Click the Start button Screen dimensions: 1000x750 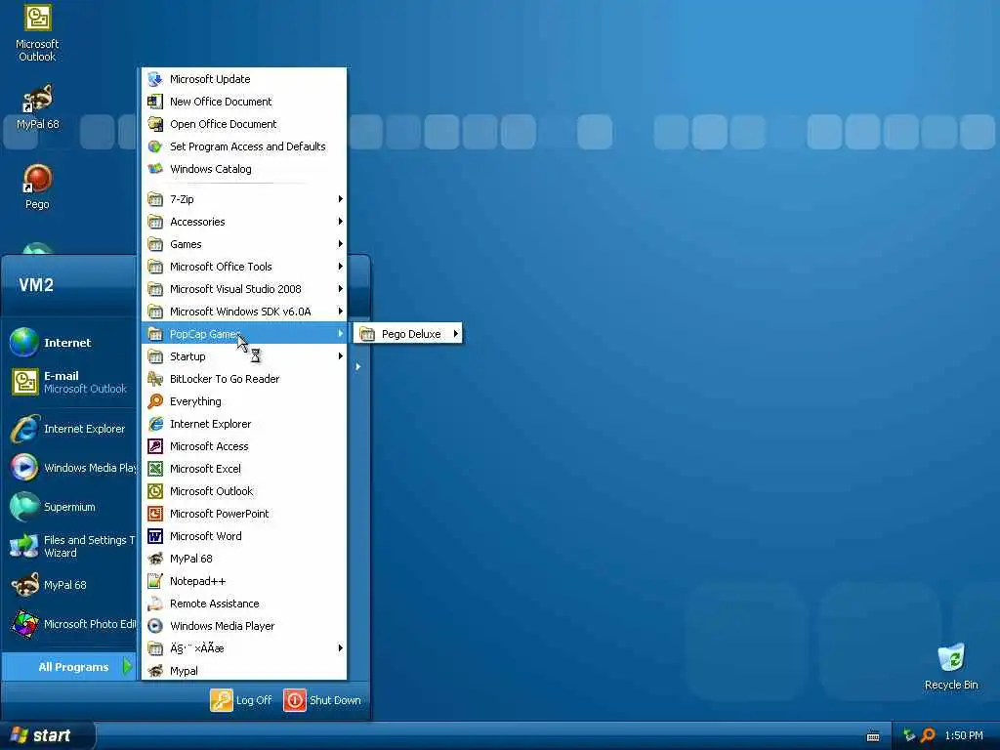[x=47, y=735]
